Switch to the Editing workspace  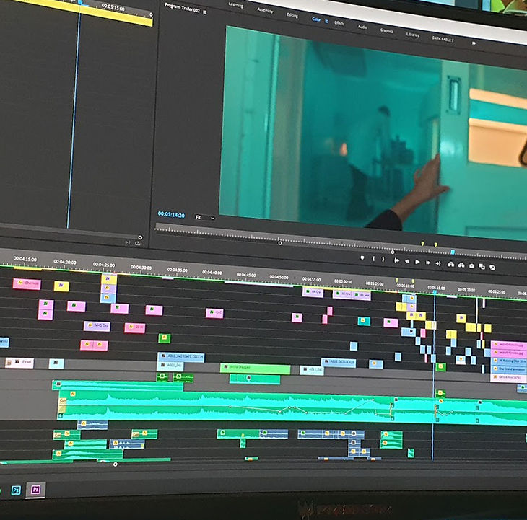click(292, 15)
